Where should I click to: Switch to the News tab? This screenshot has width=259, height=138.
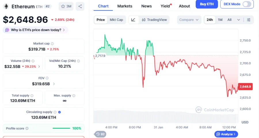(146, 6)
